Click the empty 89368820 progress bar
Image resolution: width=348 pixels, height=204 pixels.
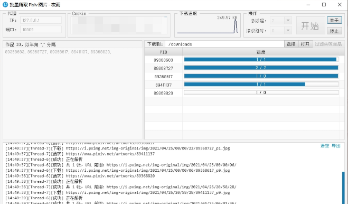click(x=261, y=92)
